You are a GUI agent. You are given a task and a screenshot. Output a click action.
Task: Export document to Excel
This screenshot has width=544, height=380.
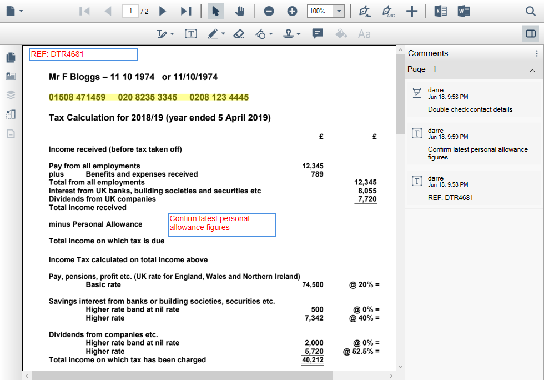440,11
